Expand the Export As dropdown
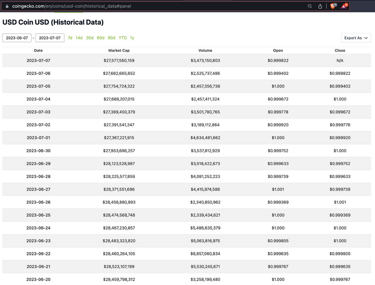Screen dimensions: 375x285 (x=356, y=38)
